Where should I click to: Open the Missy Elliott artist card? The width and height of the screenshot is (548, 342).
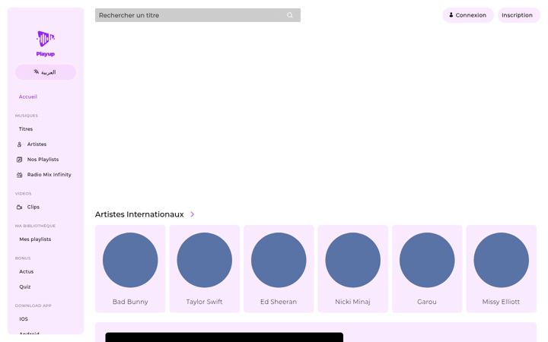[x=501, y=269]
